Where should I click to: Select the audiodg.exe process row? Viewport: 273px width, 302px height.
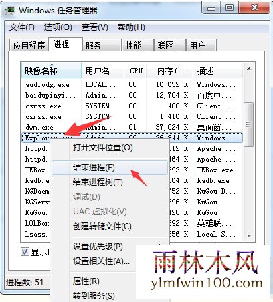tap(132, 84)
